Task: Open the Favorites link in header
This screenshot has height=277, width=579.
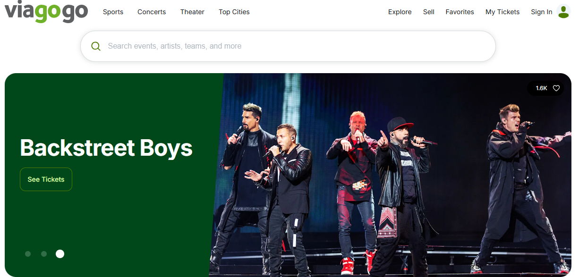Action: pyautogui.click(x=460, y=12)
